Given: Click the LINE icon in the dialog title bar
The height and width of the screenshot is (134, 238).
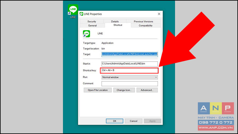Looking at the screenshot, I should coord(81,14).
